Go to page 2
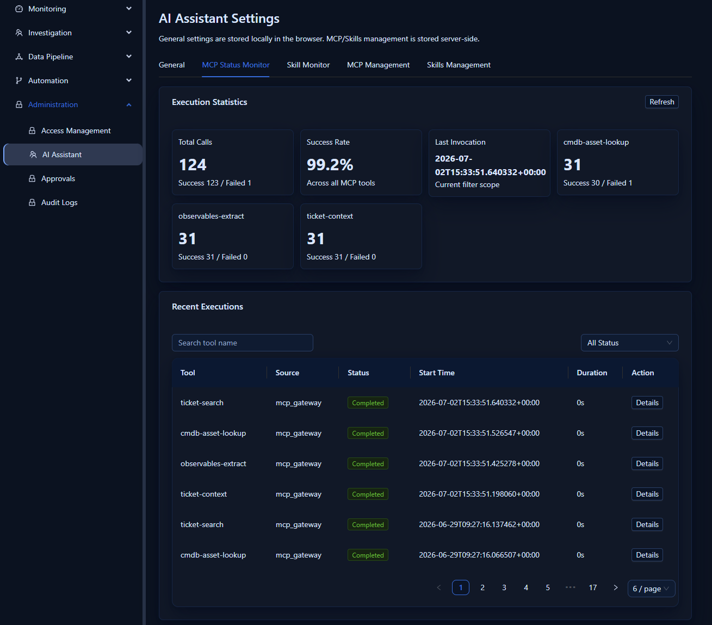 point(482,587)
